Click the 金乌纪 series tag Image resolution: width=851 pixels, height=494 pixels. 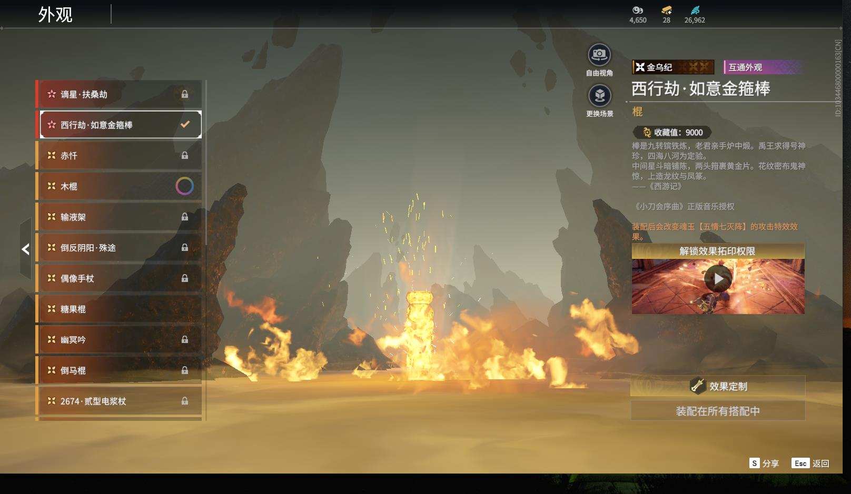coord(673,67)
